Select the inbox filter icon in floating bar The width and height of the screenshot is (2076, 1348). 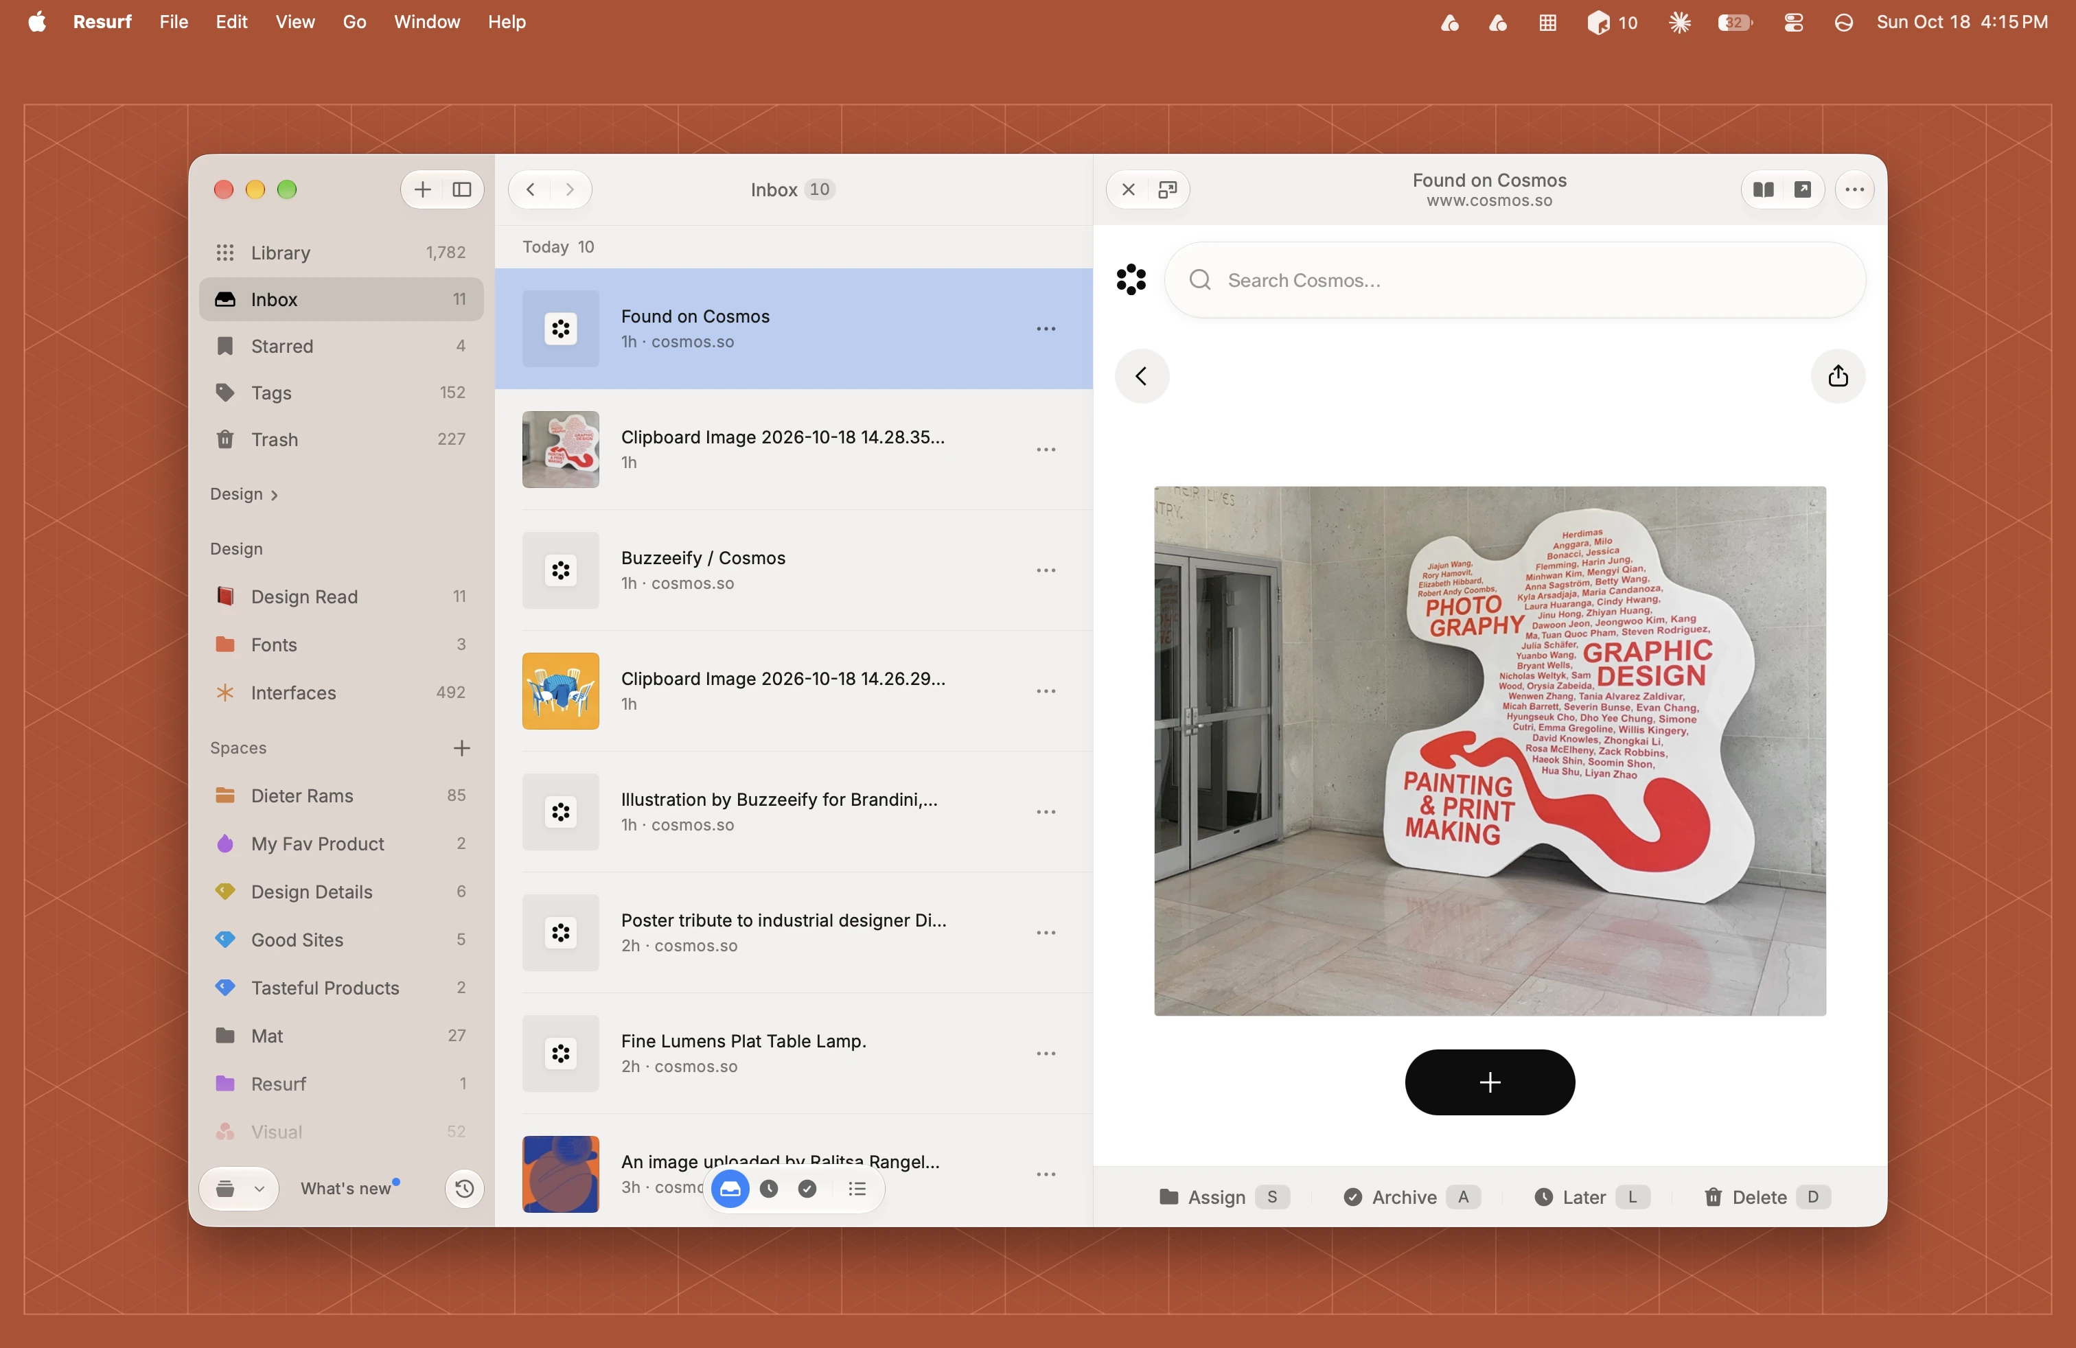point(730,1189)
